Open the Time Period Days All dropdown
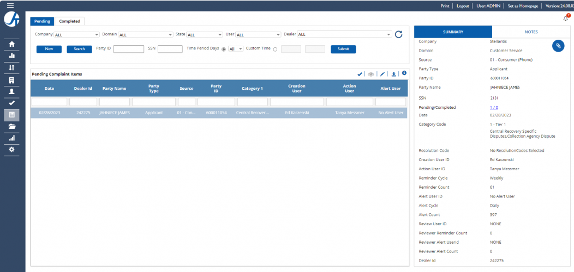The height and width of the screenshot is (272, 574). coord(235,48)
